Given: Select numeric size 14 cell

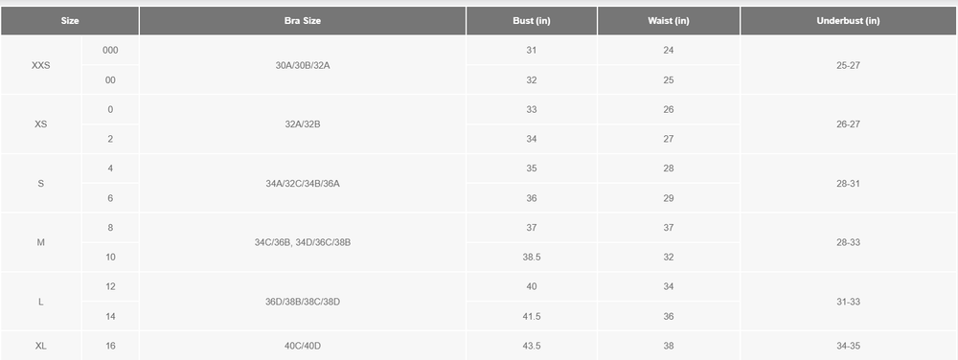Looking at the screenshot, I should coord(110,317).
